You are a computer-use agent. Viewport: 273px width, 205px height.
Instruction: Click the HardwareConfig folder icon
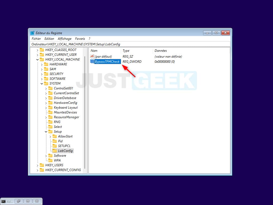pyautogui.click(x=50, y=103)
